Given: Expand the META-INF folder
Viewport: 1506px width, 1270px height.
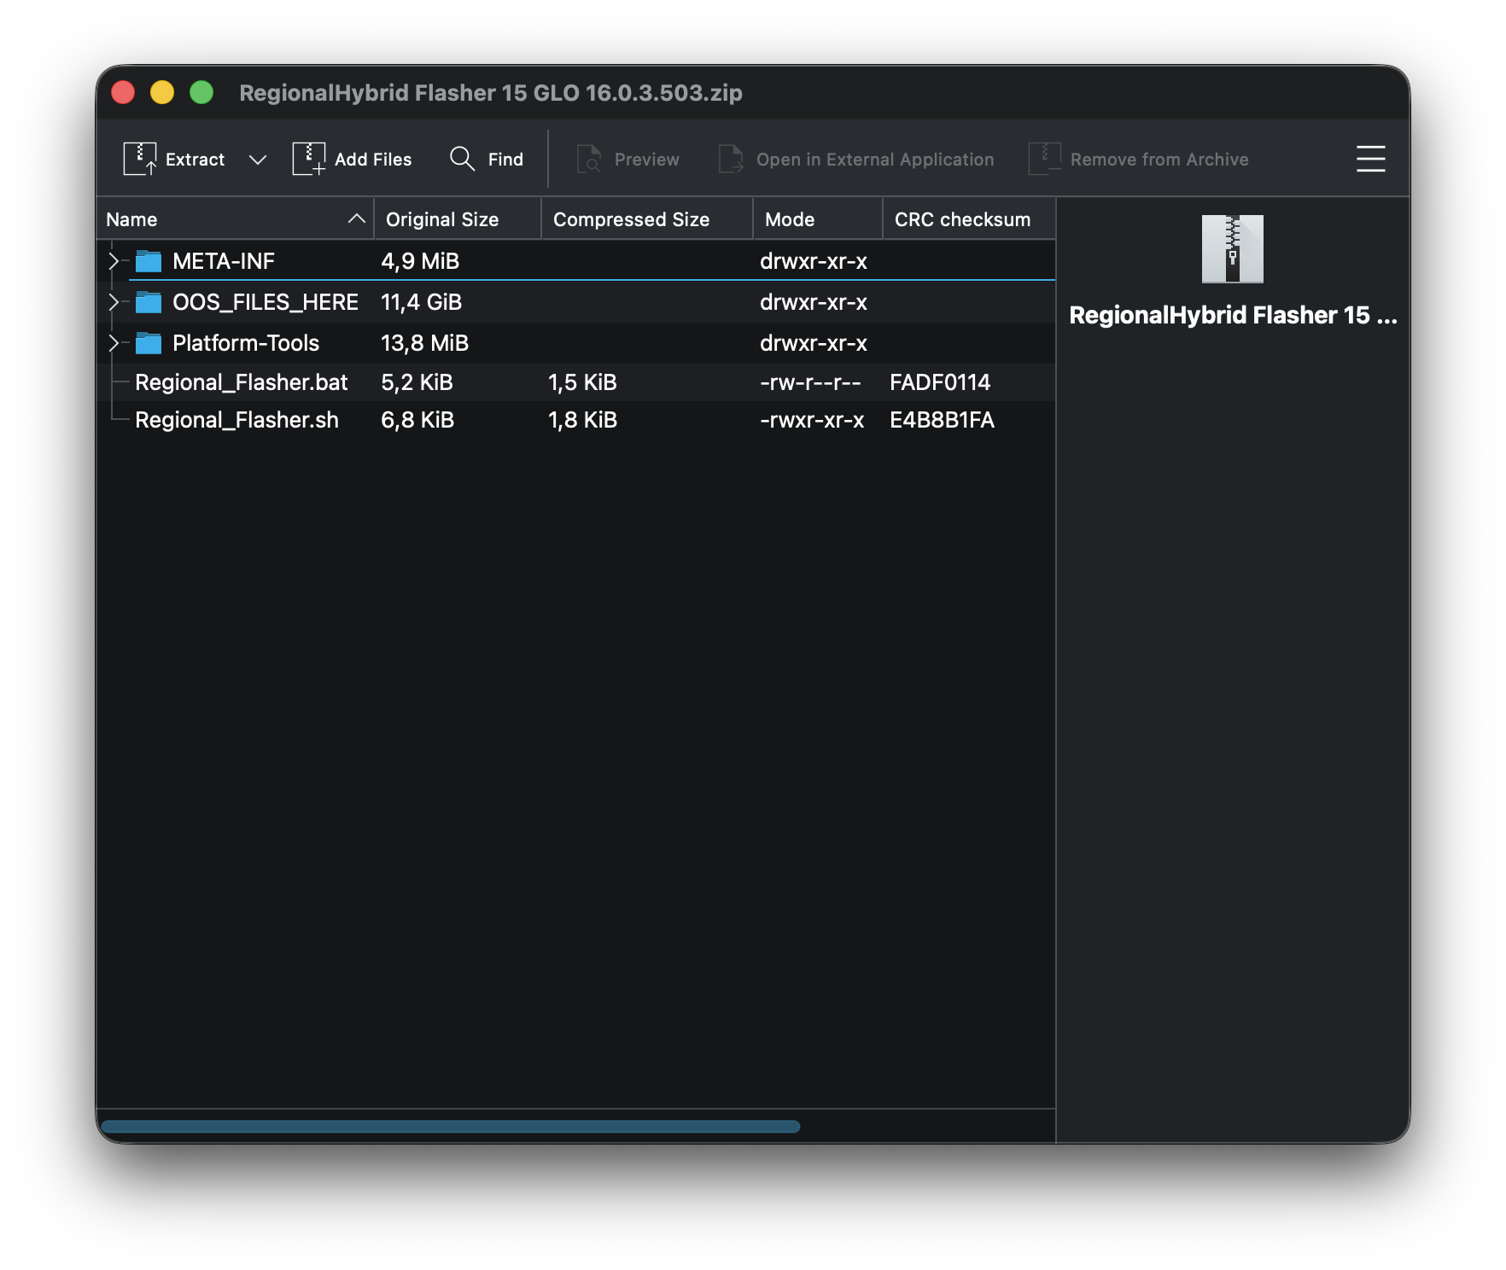Looking at the screenshot, I should (114, 261).
